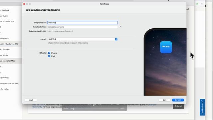This screenshot has height=120, width=213.
Task: Go back with the Geri button
Action: [164, 100]
